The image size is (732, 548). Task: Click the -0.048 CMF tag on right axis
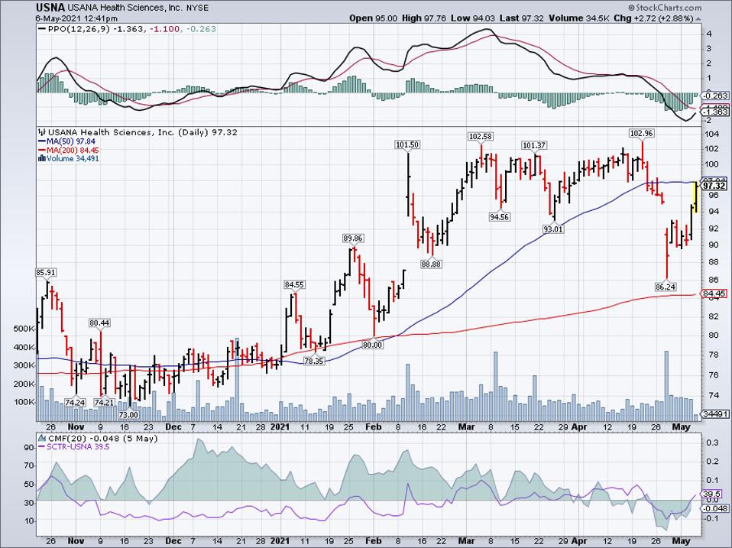(714, 509)
